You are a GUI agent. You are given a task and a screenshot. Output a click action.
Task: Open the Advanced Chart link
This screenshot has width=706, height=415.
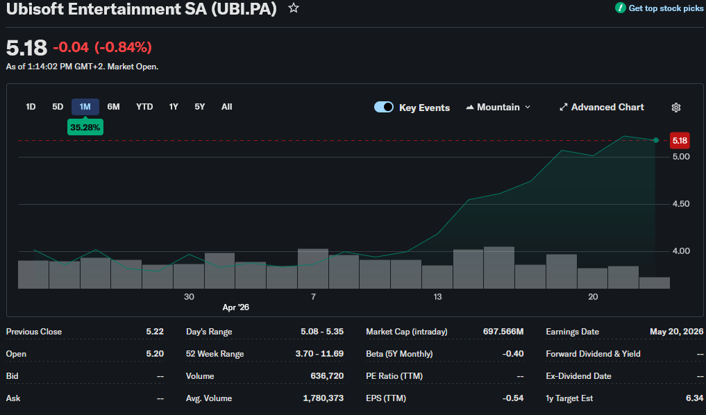(x=602, y=107)
